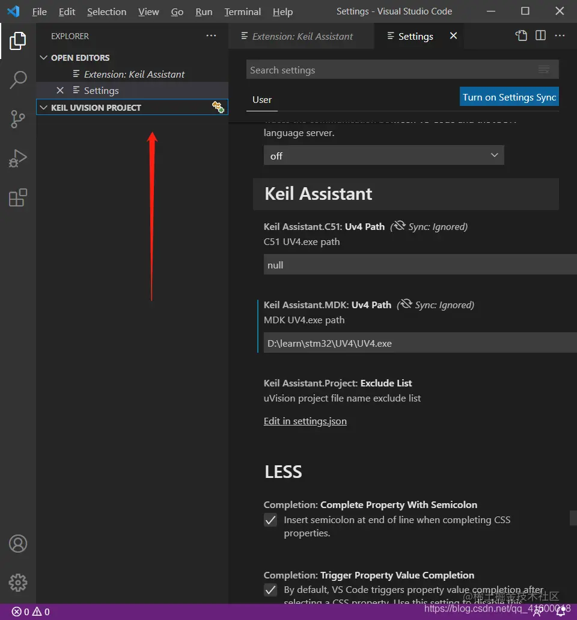The height and width of the screenshot is (620, 577).
Task: Click the MDK Uv4 Path sync ignored icon
Action: [405, 304]
